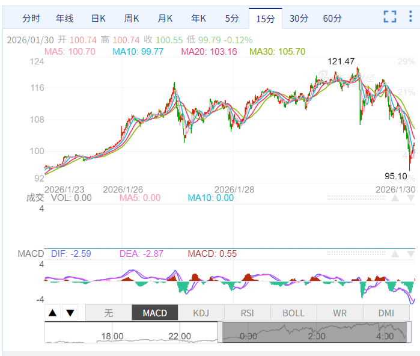Select the 60分 timeframe tab
This screenshot has height=356, width=420.
[332, 19]
